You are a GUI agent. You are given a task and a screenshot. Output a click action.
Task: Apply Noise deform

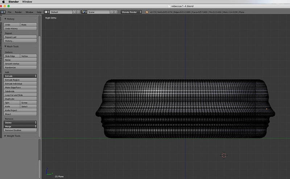tap(20, 60)
